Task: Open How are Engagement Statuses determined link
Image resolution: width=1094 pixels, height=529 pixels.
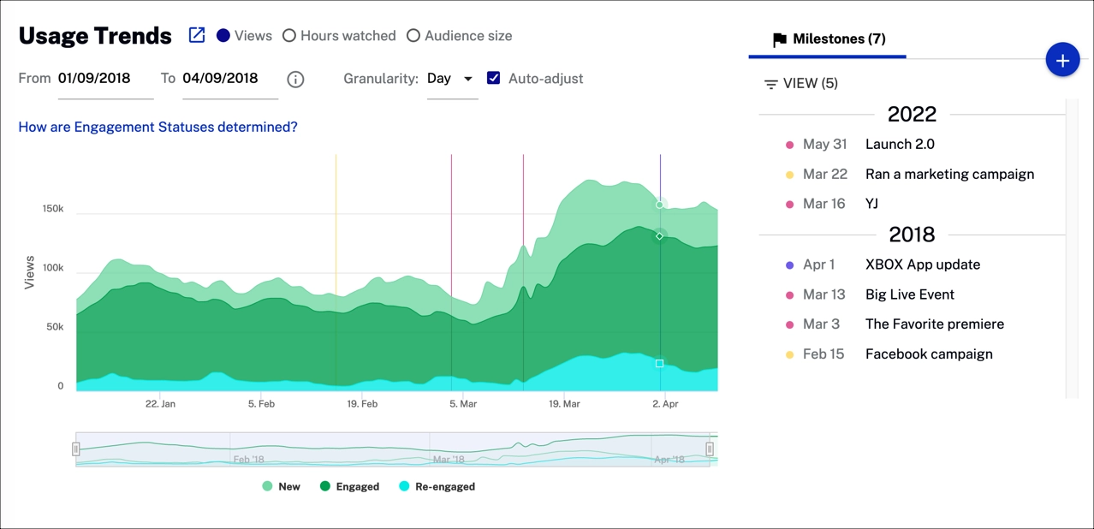Action: (x=158, y=127)
